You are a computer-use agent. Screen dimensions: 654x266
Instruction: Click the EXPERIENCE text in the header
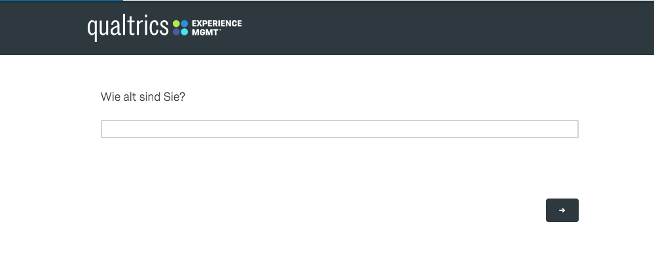[x=216, y=24]
